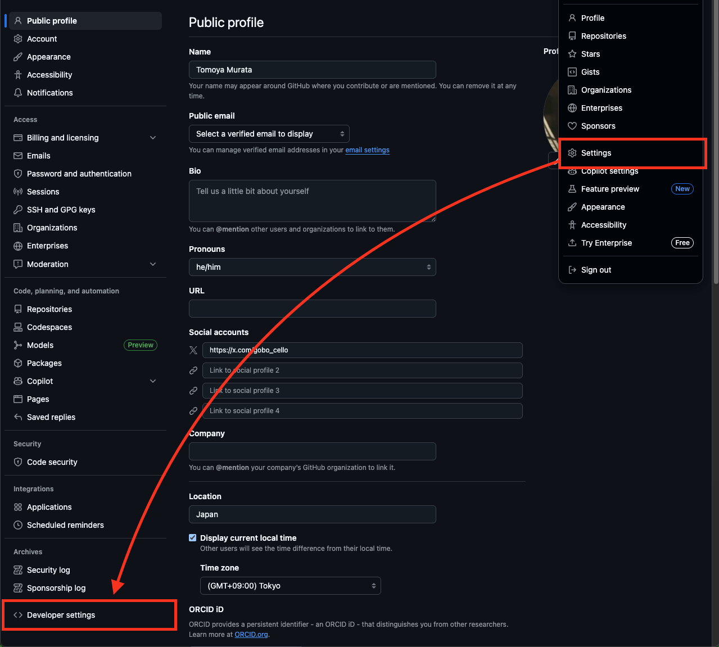Click the Notifications bell icon
Image resolution: width=719 pixels, height=647 pixels.
pos(18,93)
